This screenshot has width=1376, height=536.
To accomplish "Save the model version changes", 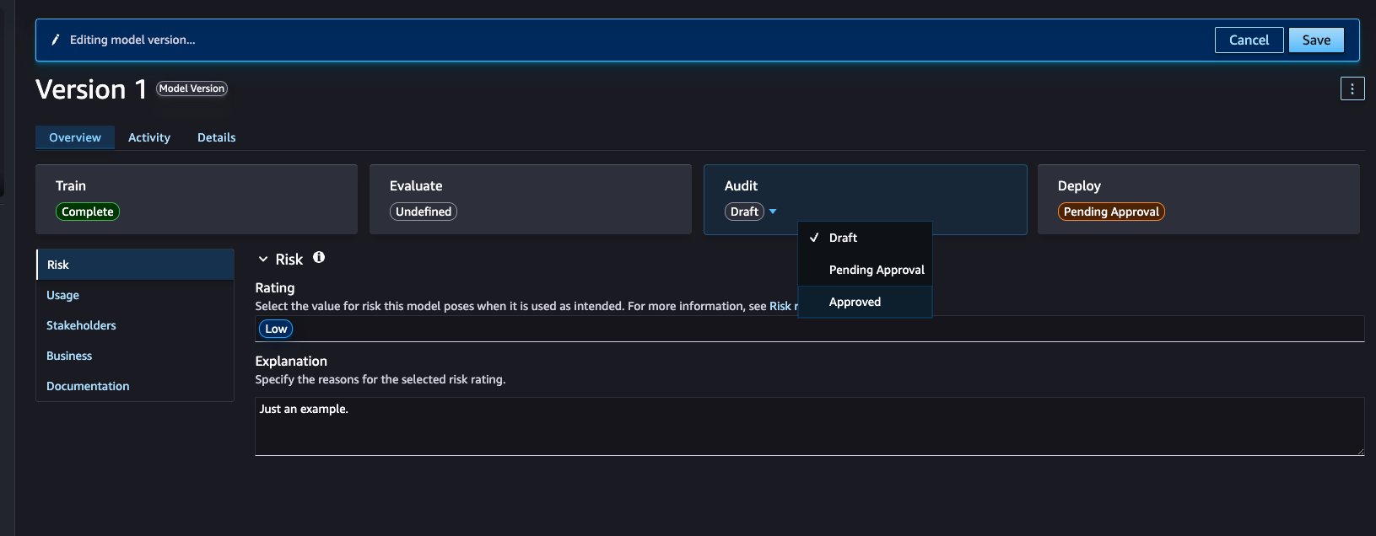I will click(1316, 40).
